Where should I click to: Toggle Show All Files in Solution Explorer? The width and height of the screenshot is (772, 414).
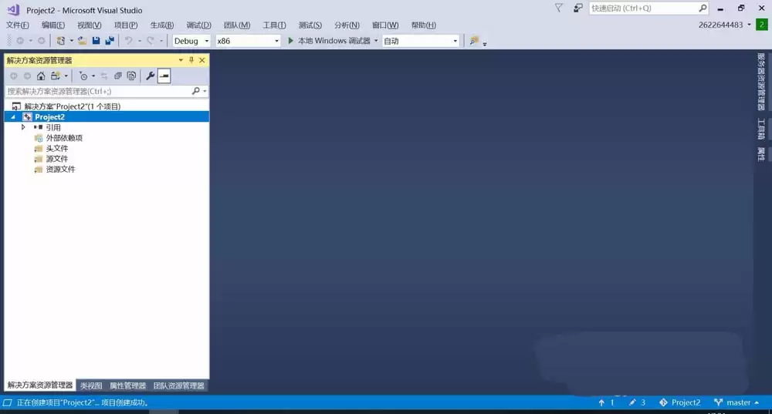point(131,76)
